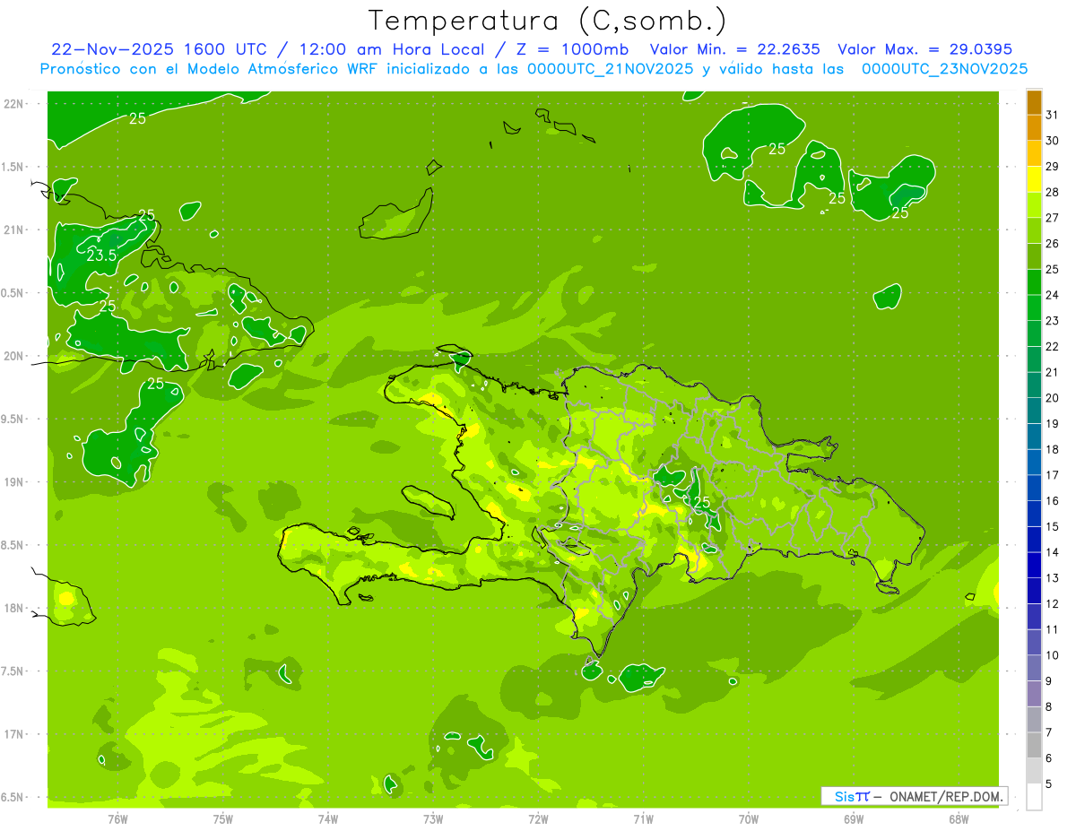Viewport: 1076px width, 831px height.
Task: Click the '10' colorbar label
Action: [1053, 655]
